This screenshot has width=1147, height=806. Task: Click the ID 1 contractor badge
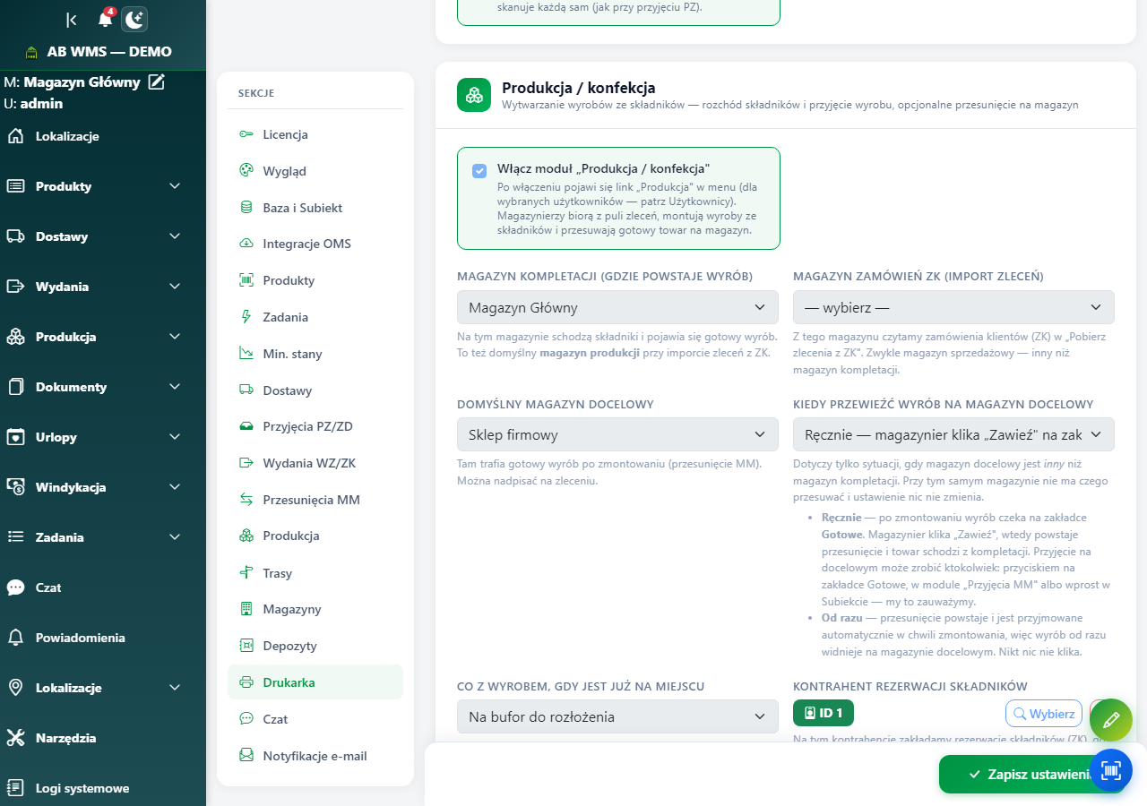pos(824,713)
